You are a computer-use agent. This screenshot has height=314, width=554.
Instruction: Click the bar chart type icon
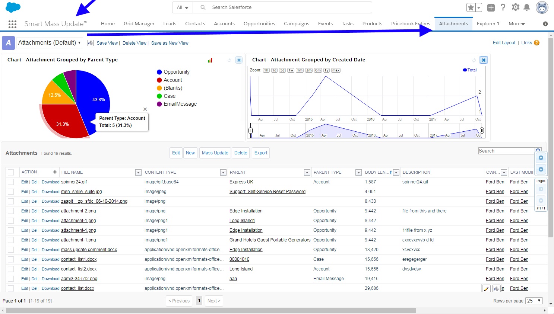[210, 60]
